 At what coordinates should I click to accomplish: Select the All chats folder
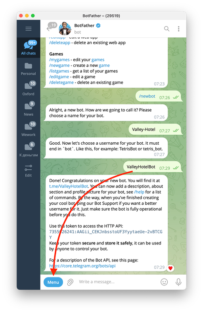click(x=29, y=48)
